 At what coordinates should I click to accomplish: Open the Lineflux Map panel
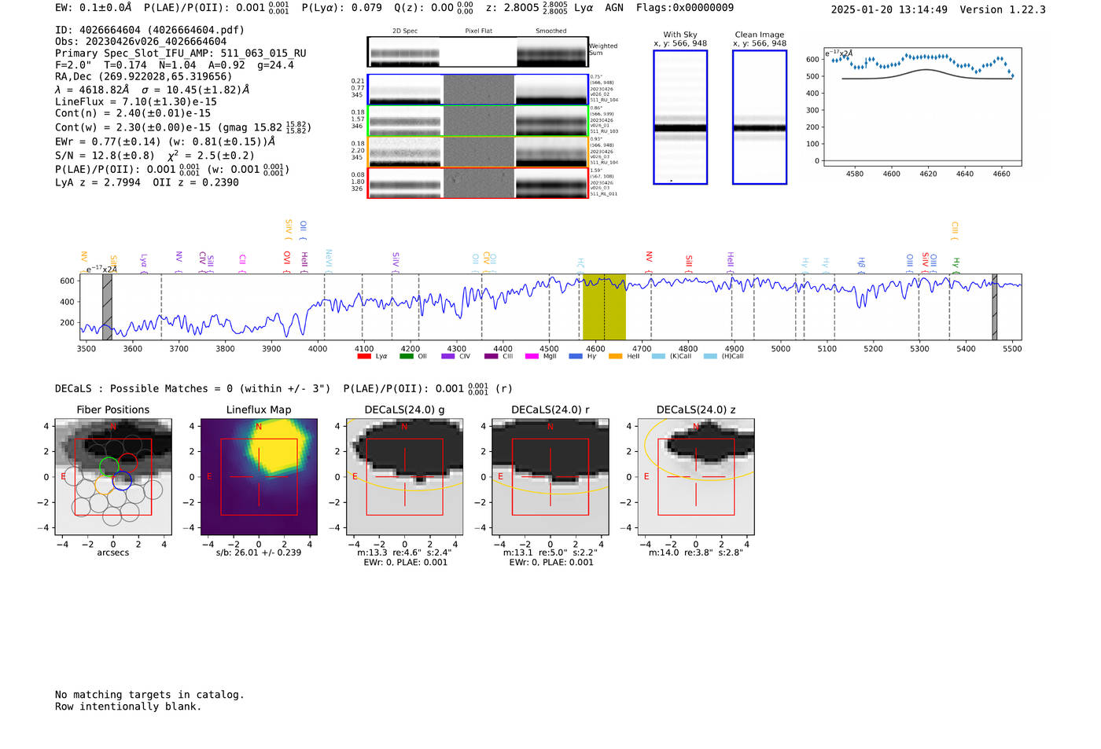[x=259, y=477]
